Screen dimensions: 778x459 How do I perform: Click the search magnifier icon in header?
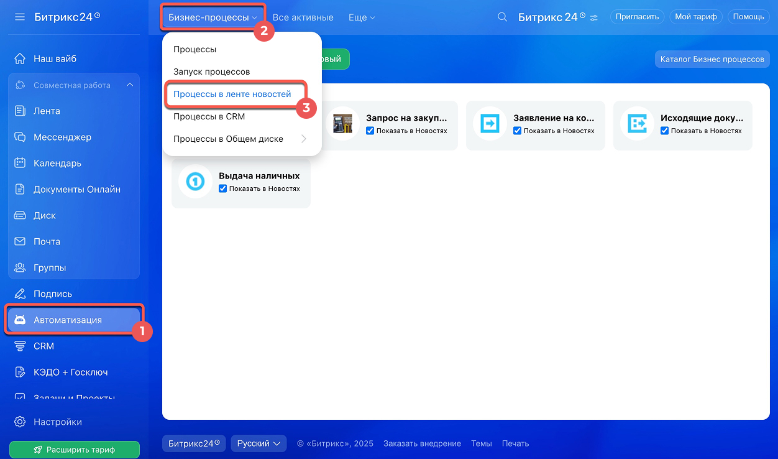point(503,17)
